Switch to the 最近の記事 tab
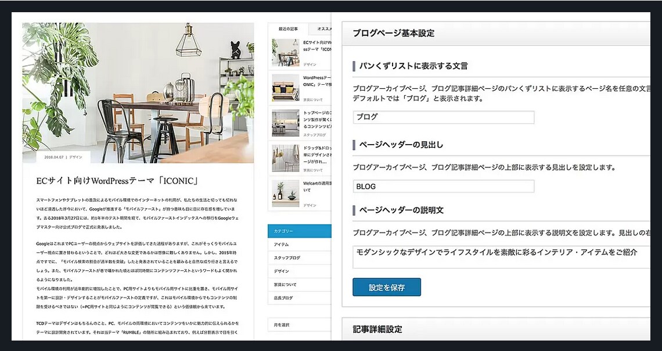The image size is (662, 351). point(288,29)
